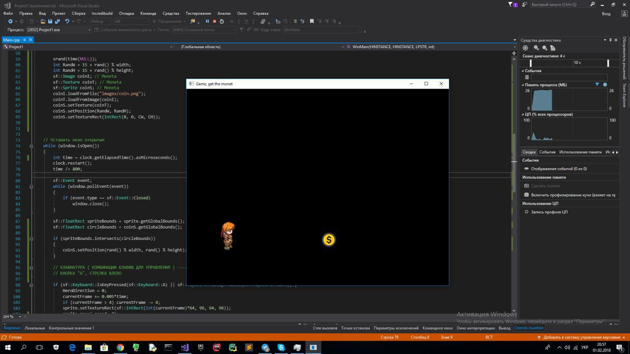Open the Analyze (Анализ) menu
This screenshot has width=630, height=354.
224,13
